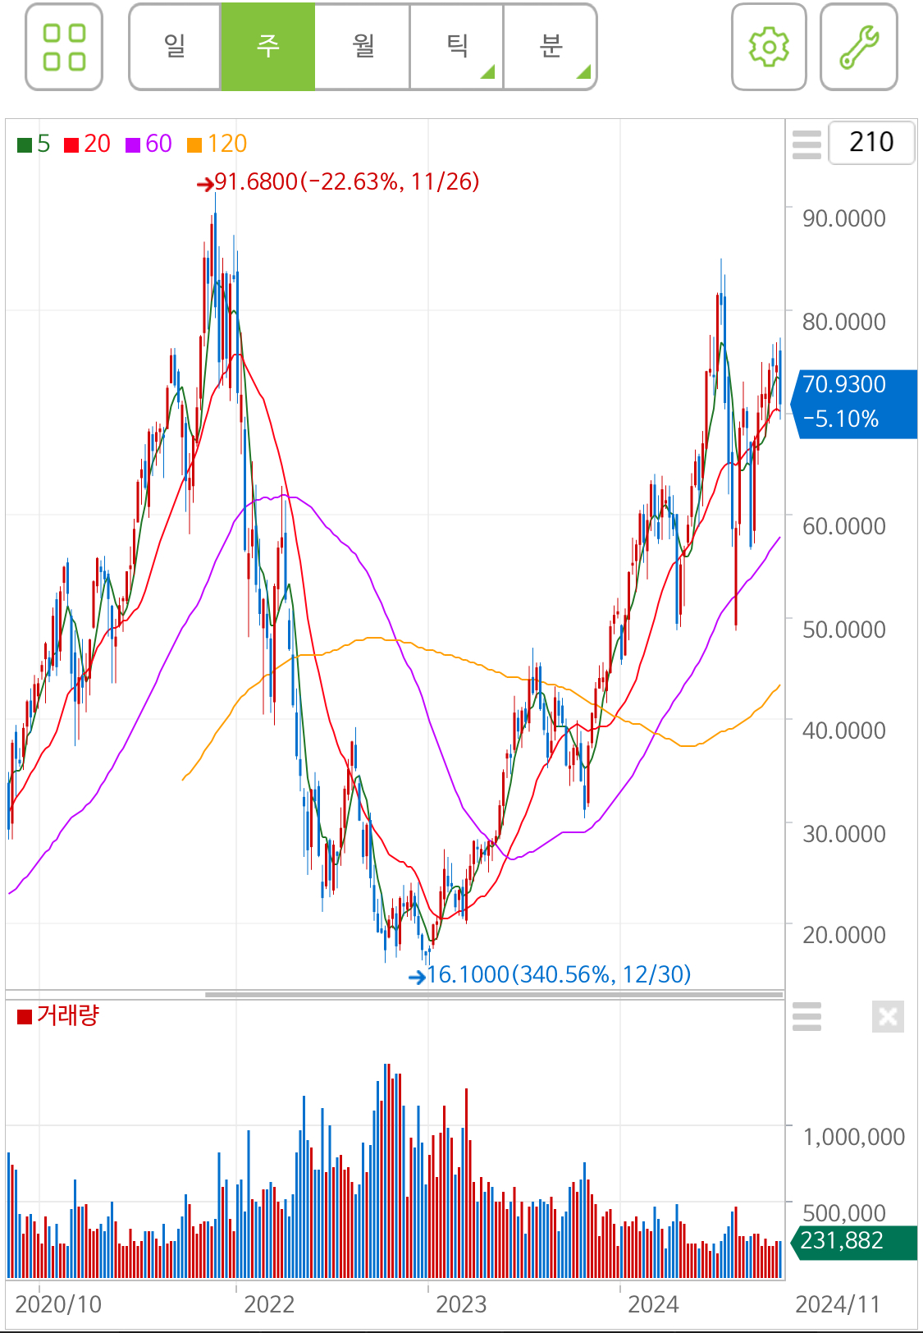Click the 500,000 volume axis label
Image resolution: width=923 pixels, height=1333 pixels.
pyautogui.click(x=844, y=1213)
